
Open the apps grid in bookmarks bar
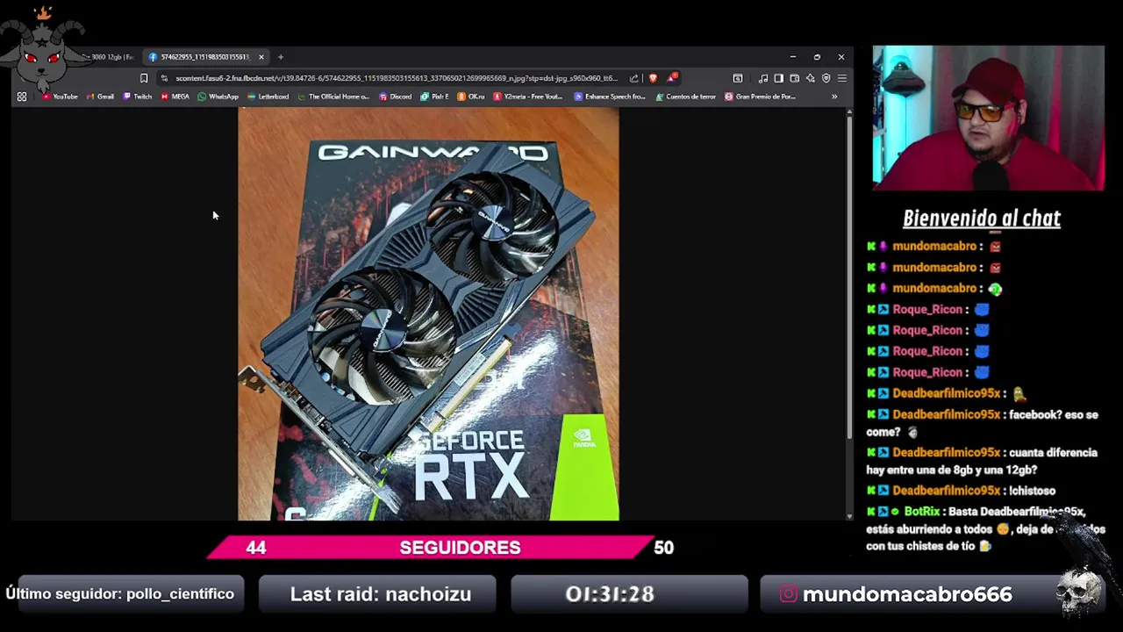pos(22,97)
